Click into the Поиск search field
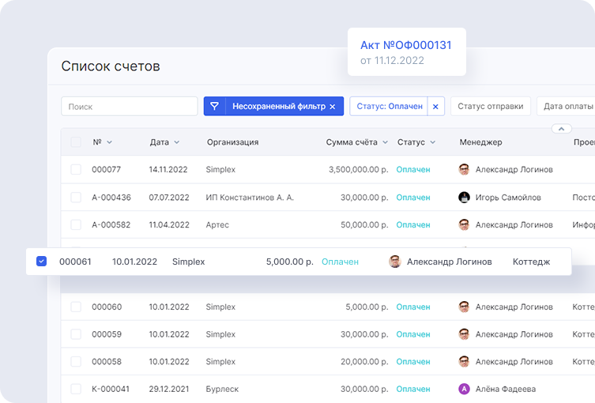The height and width of the screenshot is (403, 595). [x=130, y=107]
